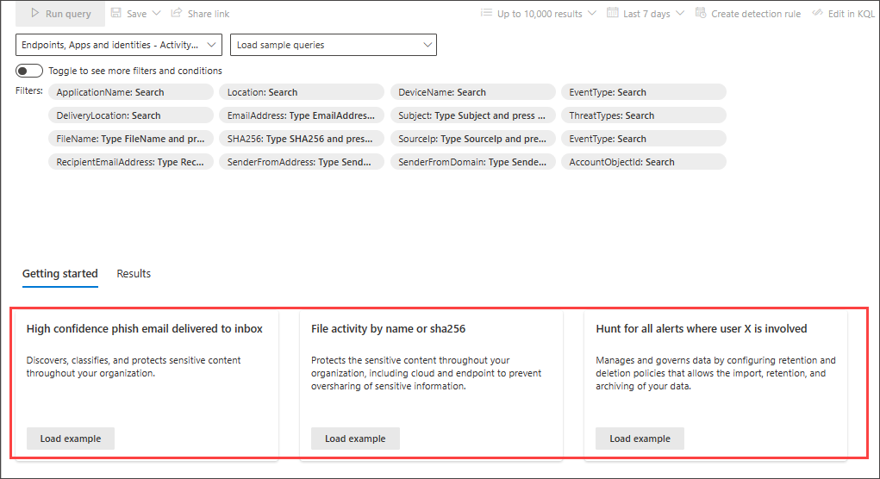Viewport: 880px width, 479px height.
Task: Click the Save floppy disk icon
Action: pyautogui.click(x=116, y=13)
